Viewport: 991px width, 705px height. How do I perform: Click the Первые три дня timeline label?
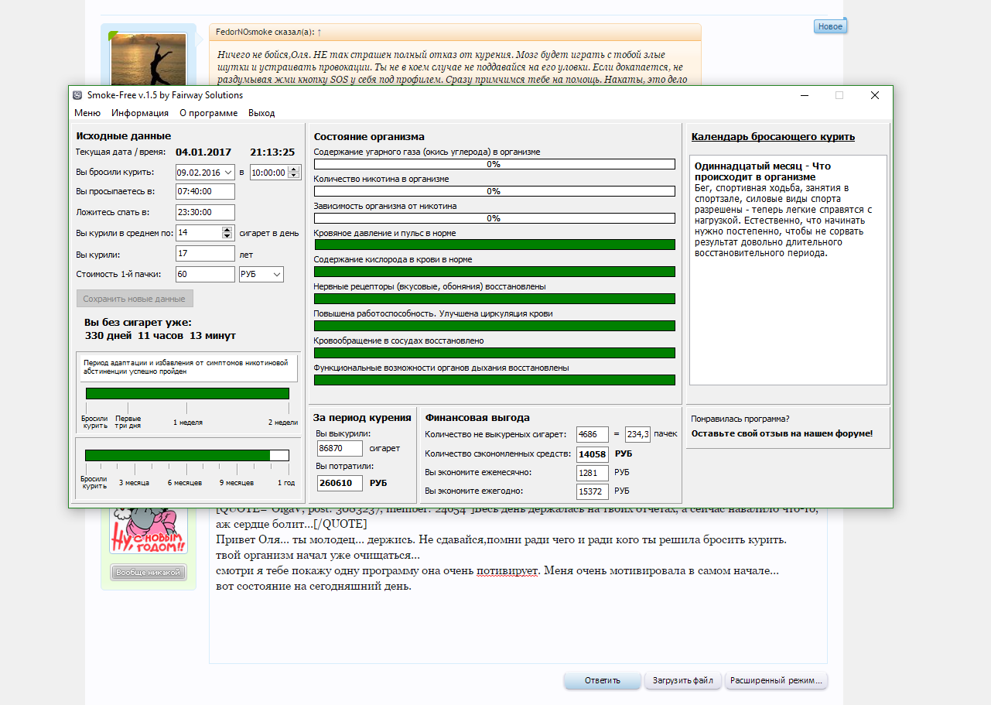point(128,423)
